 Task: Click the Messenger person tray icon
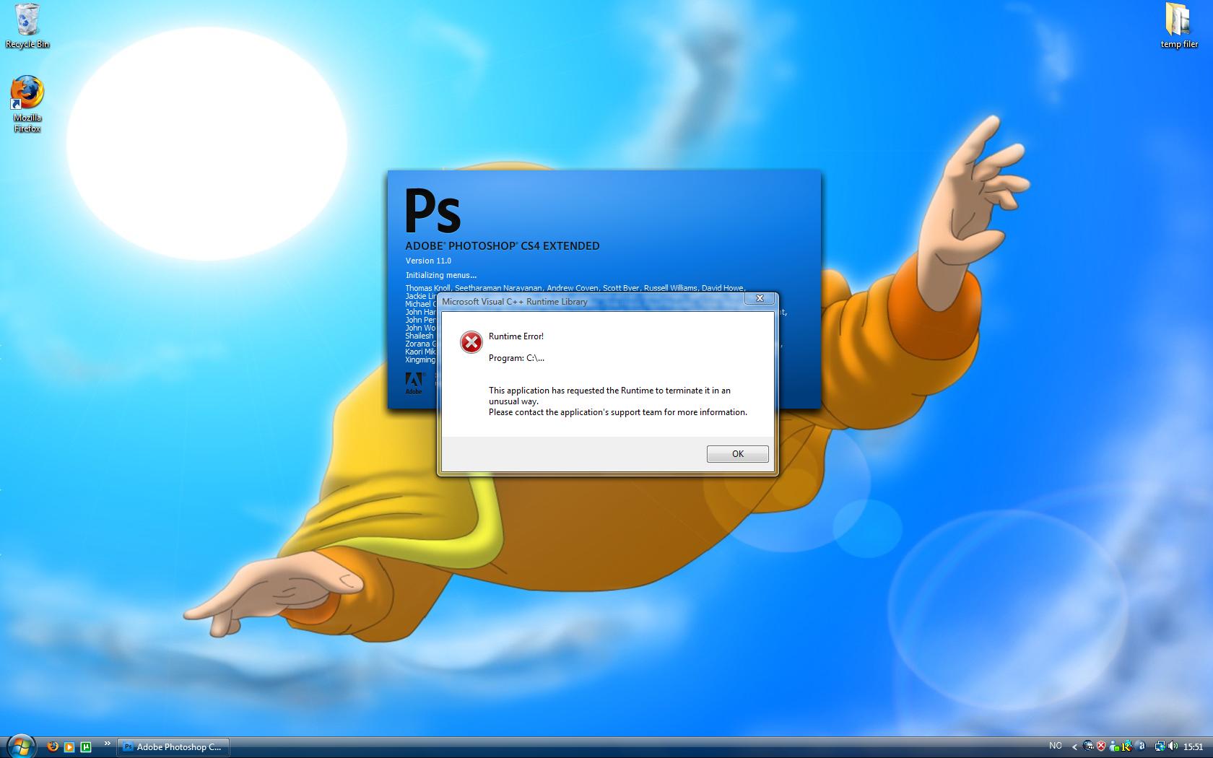pos(1114,746)
